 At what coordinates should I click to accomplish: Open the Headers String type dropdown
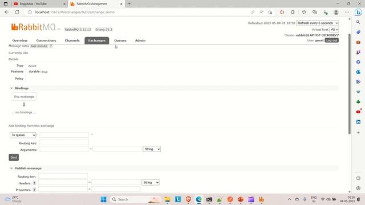[x=151, y=182]
